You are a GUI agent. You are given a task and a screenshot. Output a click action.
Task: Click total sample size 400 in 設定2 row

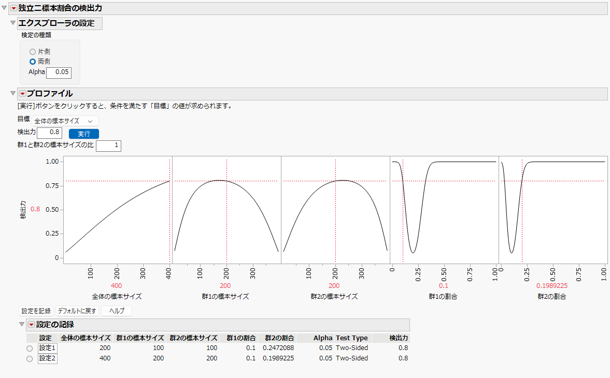click(105, 358)
